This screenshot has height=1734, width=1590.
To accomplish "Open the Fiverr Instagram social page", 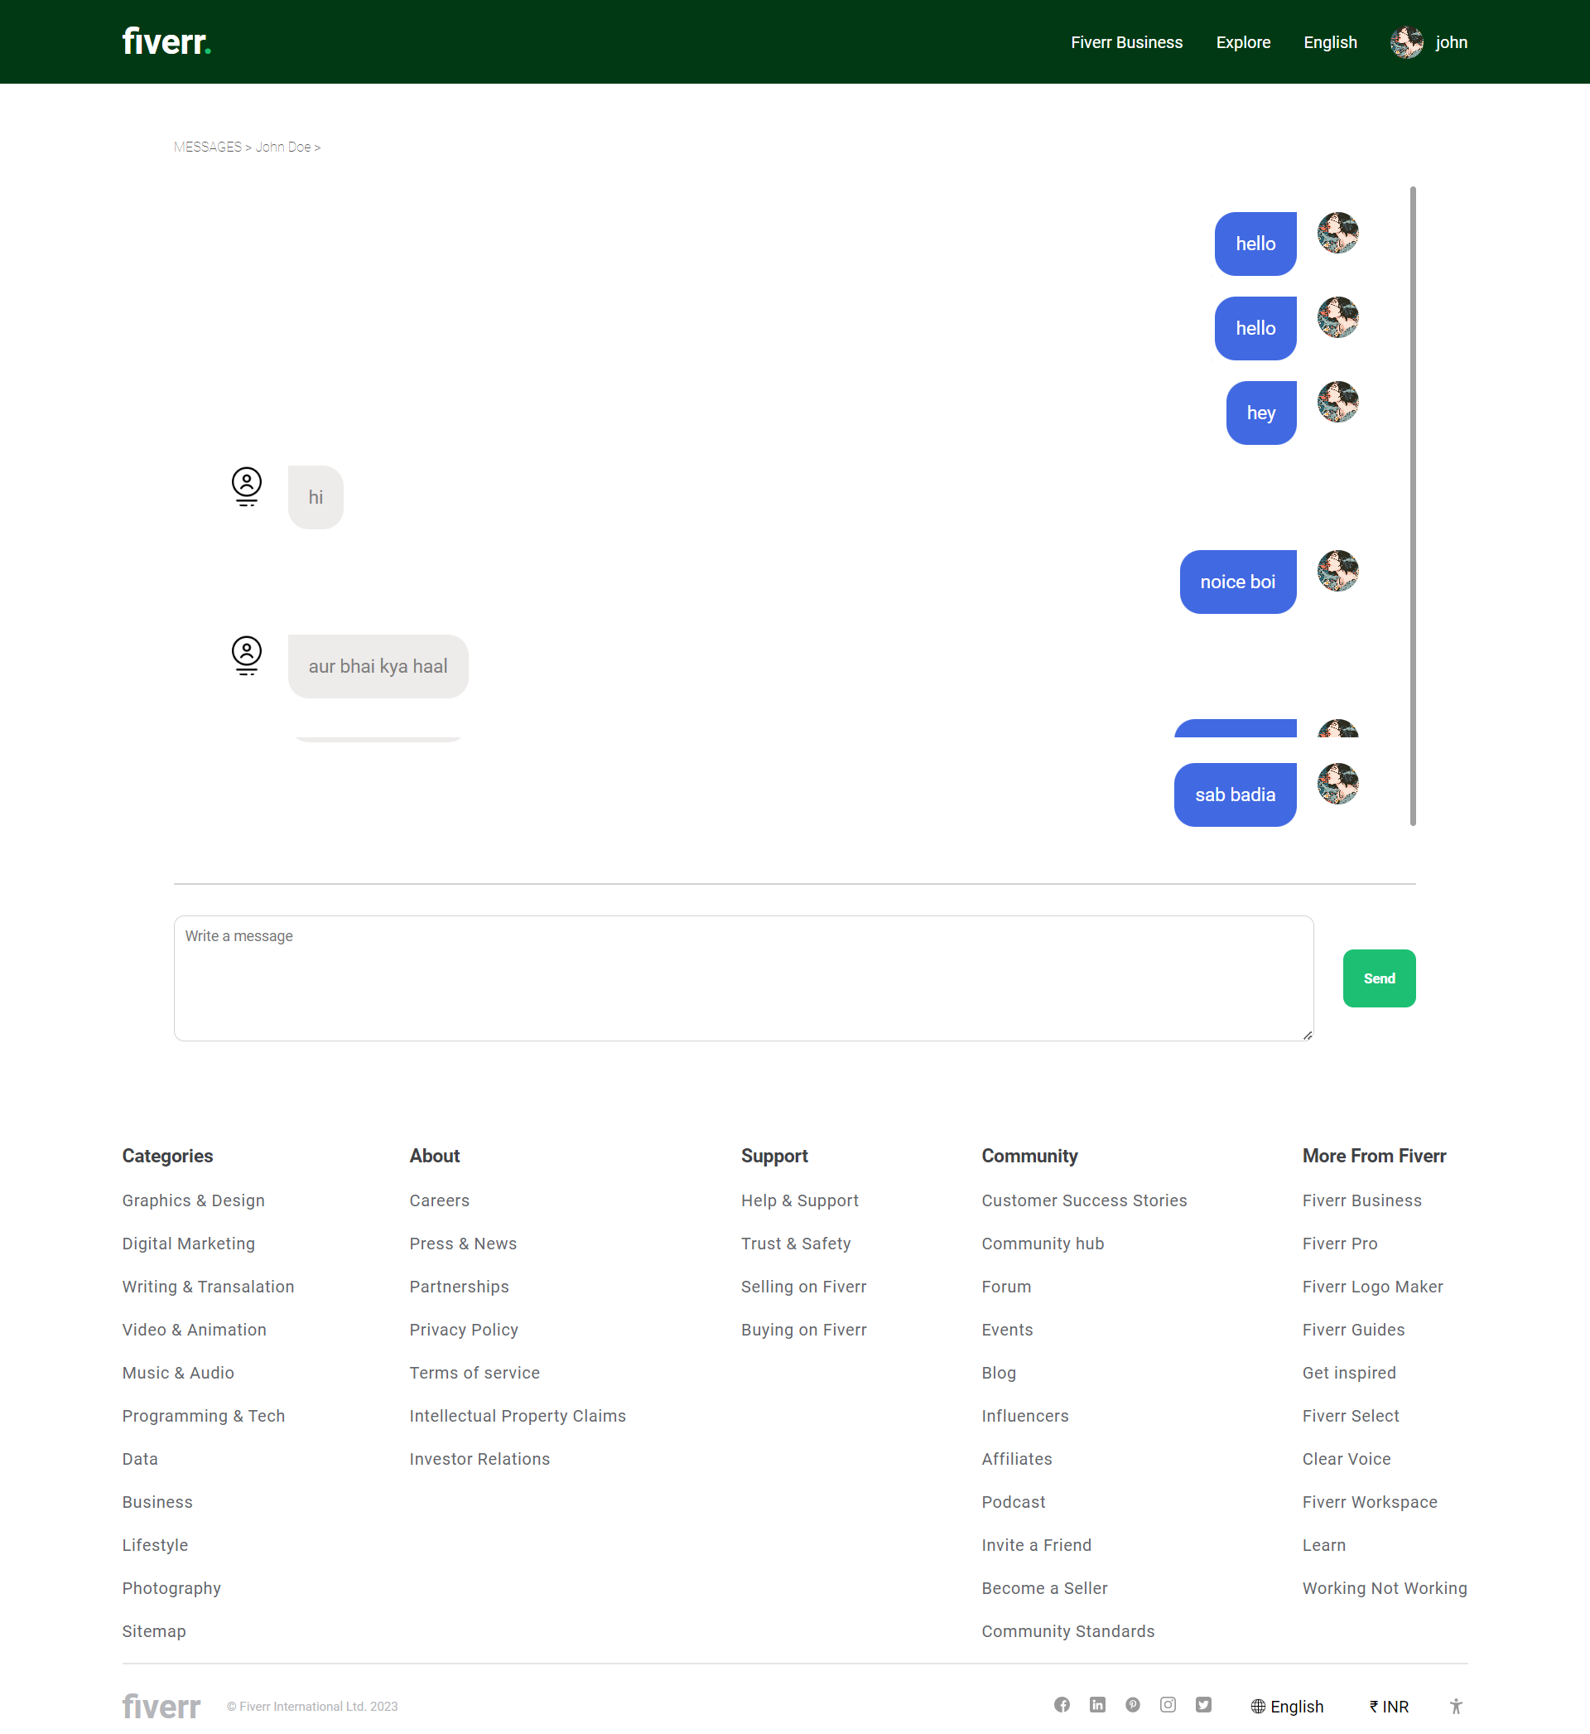I will pyautogui.click(x=1168, y=1705).
